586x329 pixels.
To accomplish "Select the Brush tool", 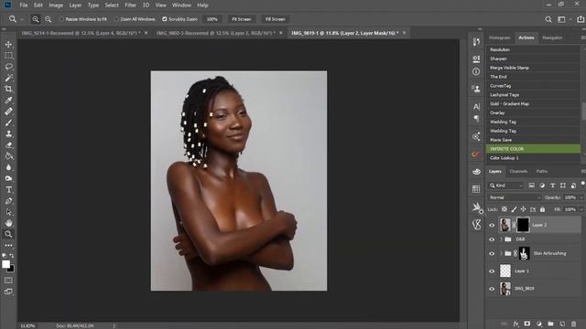I will [x=8, y=122].
